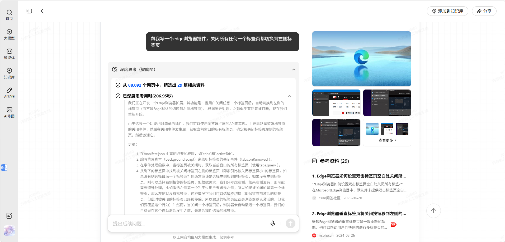Click the 88,092 webpages count link
The height and width of the screenshot is (242, 505).
[135, 85]
